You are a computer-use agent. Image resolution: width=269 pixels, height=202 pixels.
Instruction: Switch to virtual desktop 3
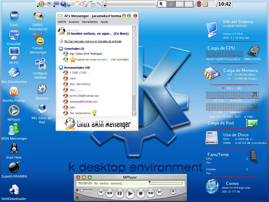tap(180, 4)
